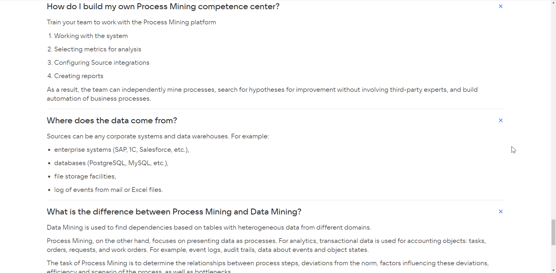Toggle the 'What is the difference between Process Mining and Data Mining?' heading
The width and height of the screenshot is (556, 273).
coord(174,212)
